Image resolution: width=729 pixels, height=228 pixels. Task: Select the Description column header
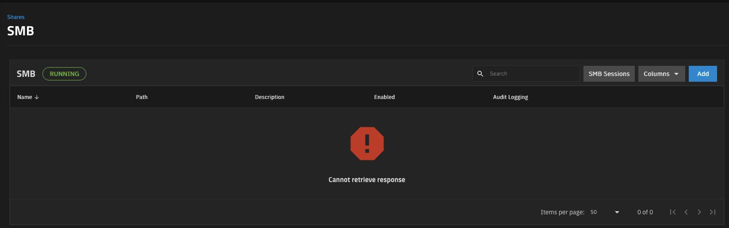pos(269,97)
